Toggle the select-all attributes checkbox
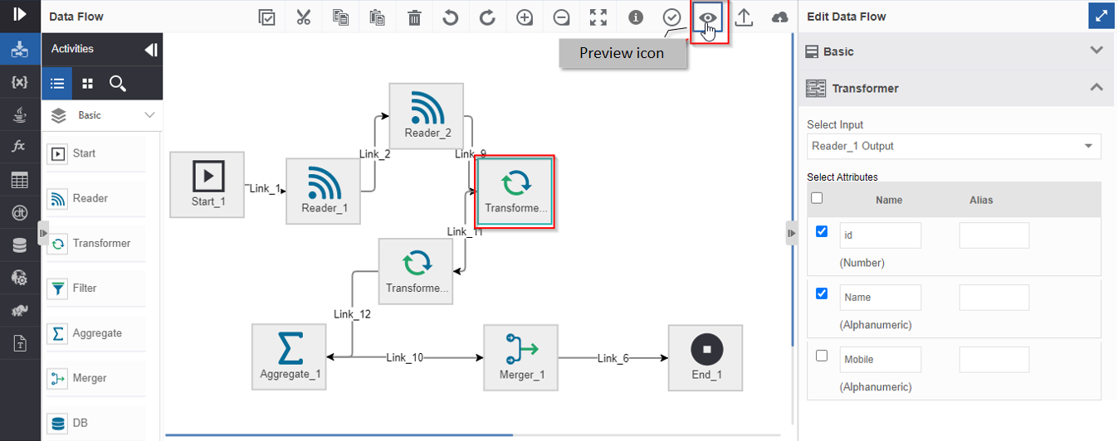The width and height of the screenshot is (1118, 441). pos(817,198)
